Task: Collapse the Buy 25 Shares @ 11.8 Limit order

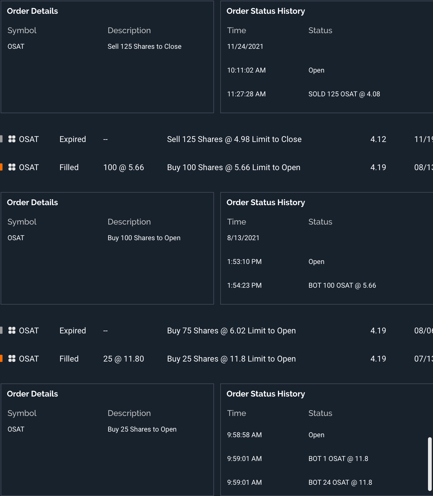Action: [x=231, y=359]
